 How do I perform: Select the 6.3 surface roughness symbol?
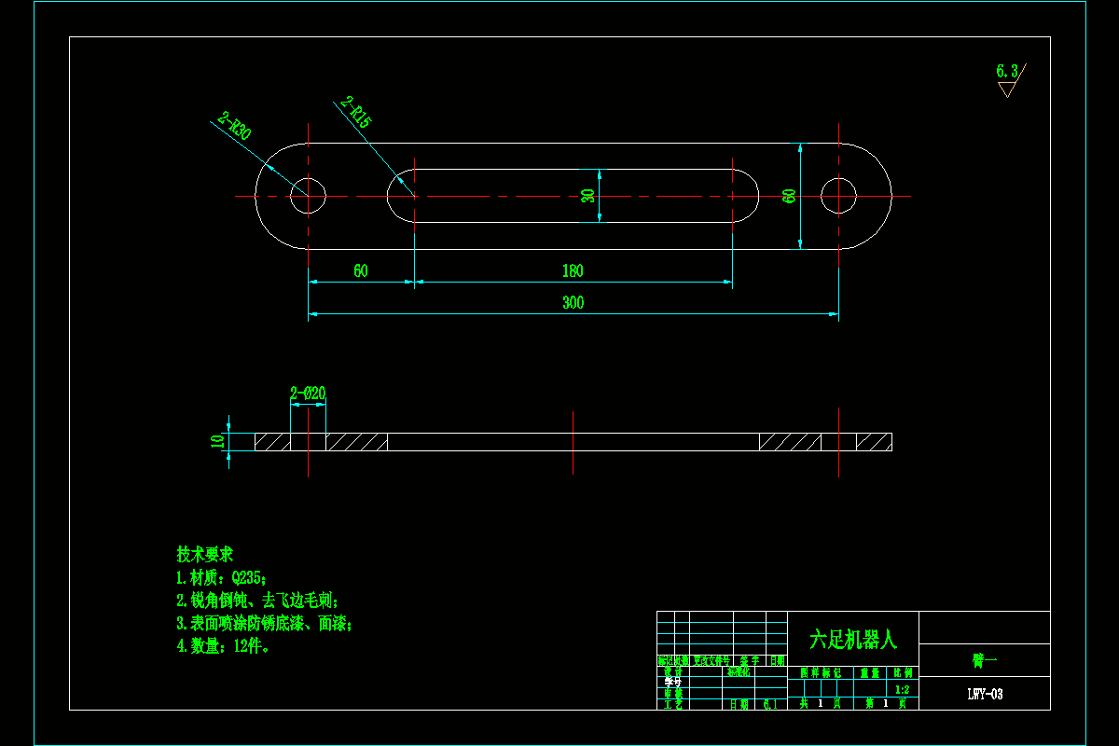(x=1010, y=78)
